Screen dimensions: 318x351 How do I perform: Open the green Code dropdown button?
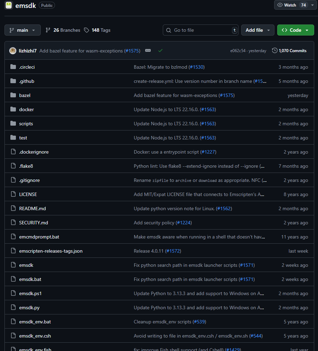[x=295, y=30]
